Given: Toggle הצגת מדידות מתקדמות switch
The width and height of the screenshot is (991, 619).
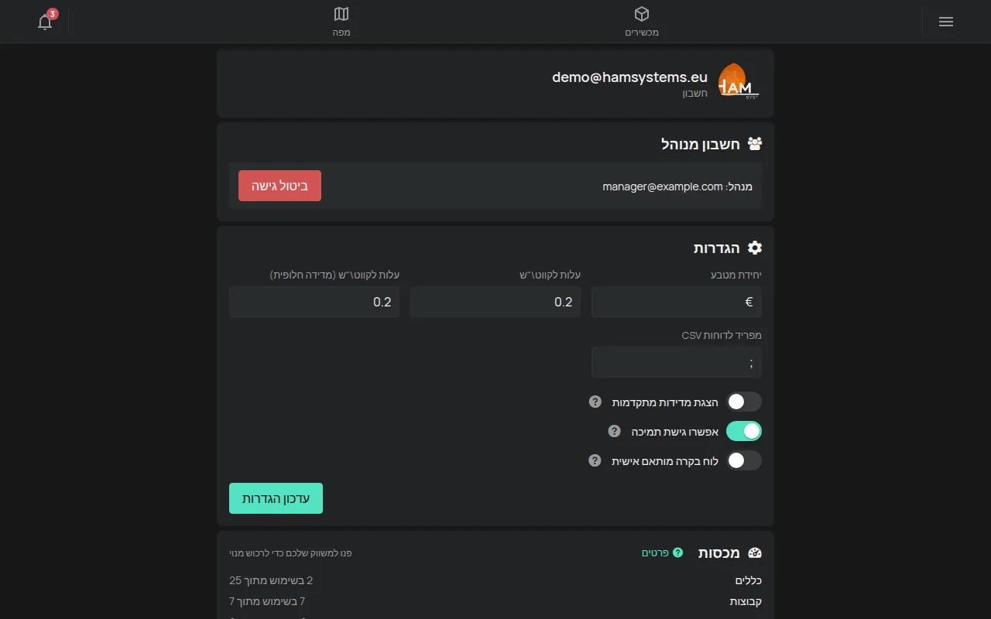Looking at the screenshot, I should tap(744, 402).
